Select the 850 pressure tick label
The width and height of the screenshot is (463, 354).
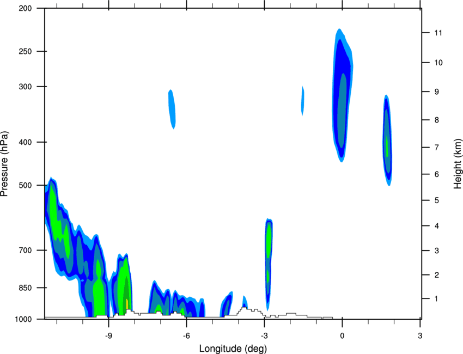(25, 288)
